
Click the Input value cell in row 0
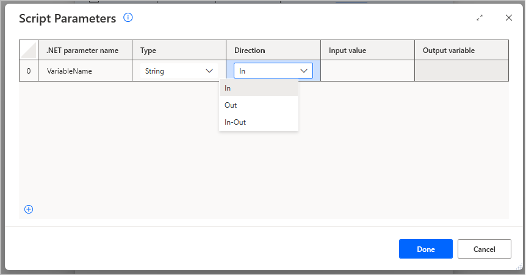[x=367, y=71]
